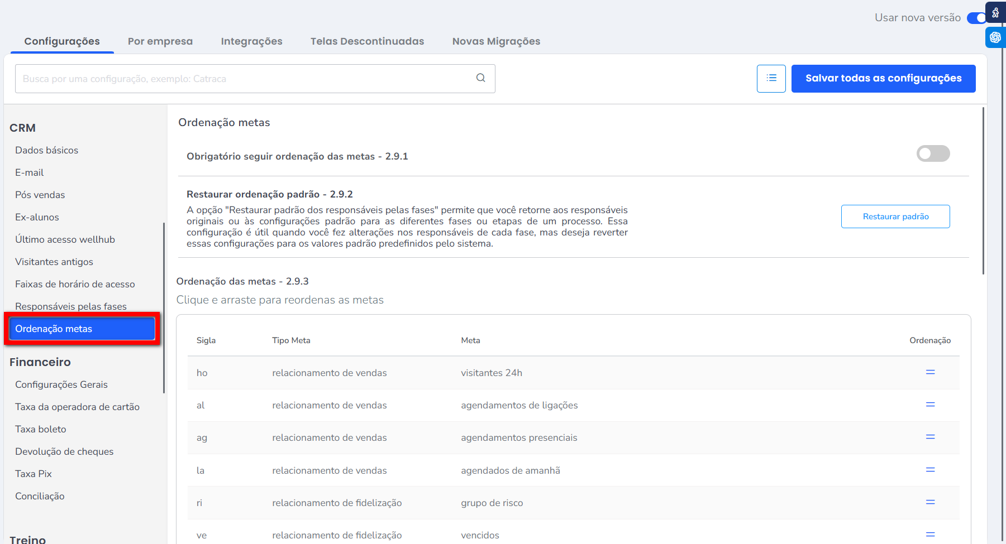Viewport: 1006px width, 544px height.
Task: Click drag handle for agendamentos de ligações
Action: click(x=930, y=405)
